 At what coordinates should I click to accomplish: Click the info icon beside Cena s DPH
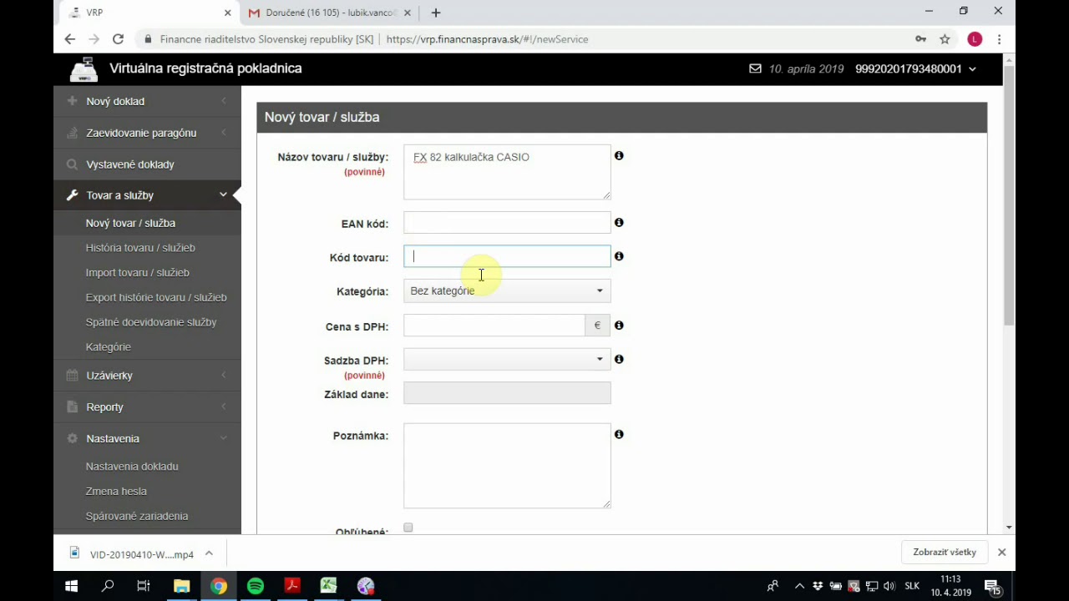[x=619, y=326]
